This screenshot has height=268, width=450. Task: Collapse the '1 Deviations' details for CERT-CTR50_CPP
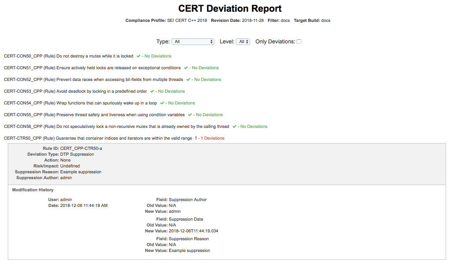click(212, 138)
